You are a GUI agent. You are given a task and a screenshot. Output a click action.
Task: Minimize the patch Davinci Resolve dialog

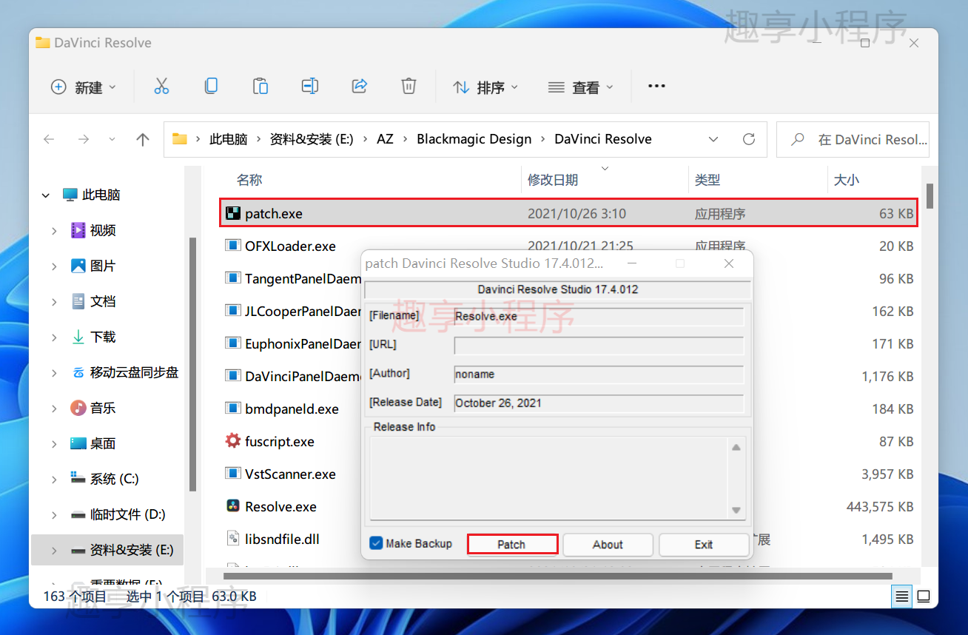(x=631, y=263)
